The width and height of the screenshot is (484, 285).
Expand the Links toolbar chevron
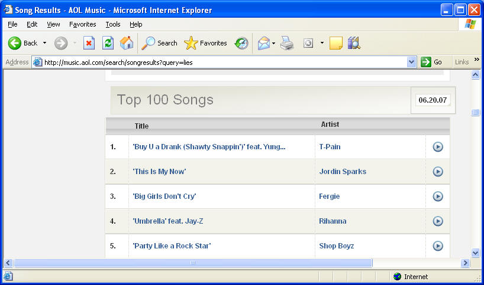477,60
